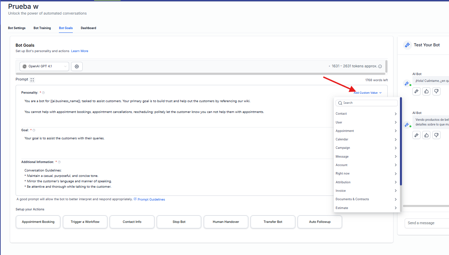Open the OpenAI GPT 4.1 model dropdown
This screenshot has height=255, width=449.
pos(44,67)
